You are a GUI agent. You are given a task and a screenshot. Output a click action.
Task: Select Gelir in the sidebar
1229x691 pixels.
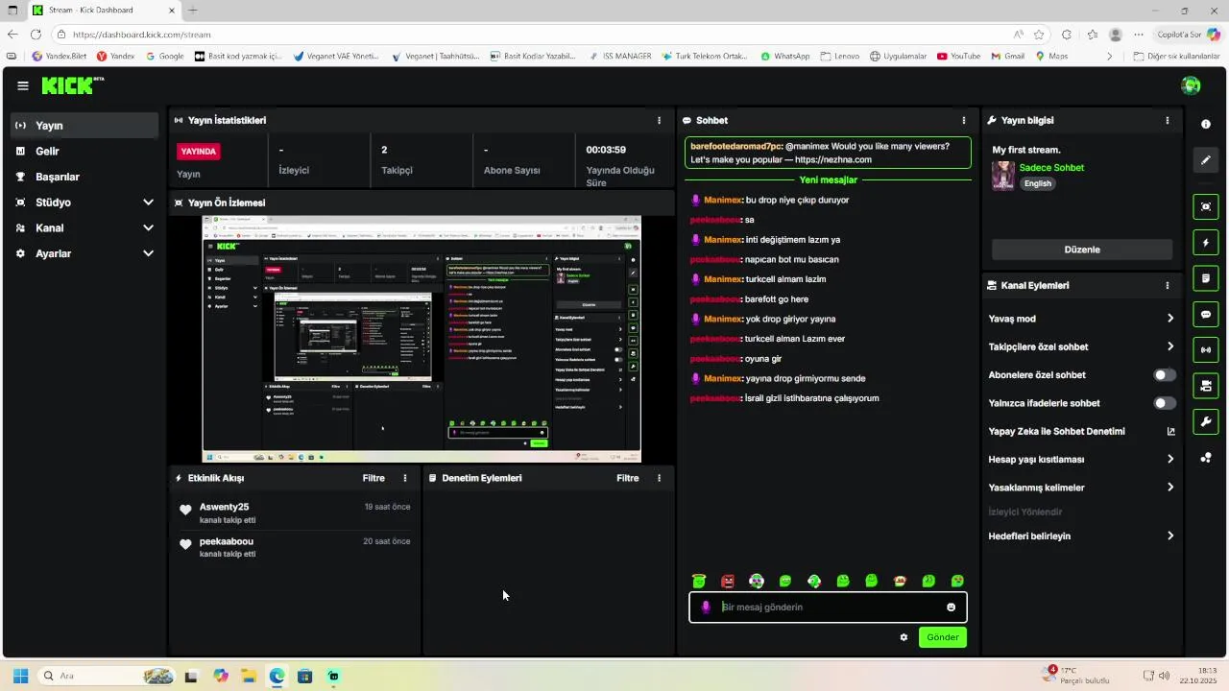tap(84, 152)
